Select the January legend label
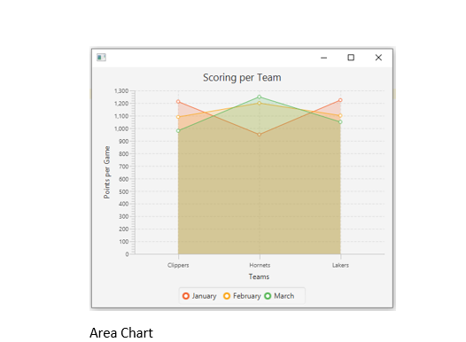Screen dimensions: 466x342 [x=204, y=296]
